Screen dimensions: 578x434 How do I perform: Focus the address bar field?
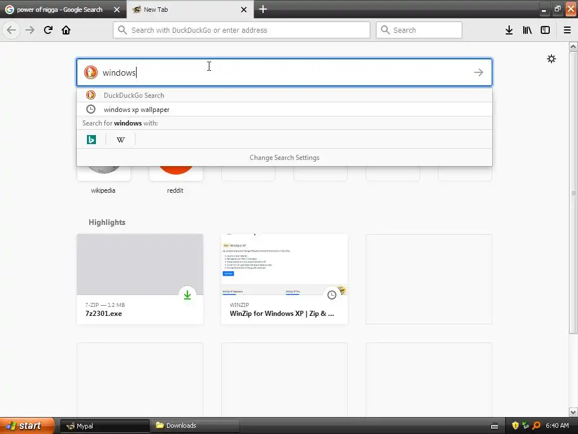(242, 30)
